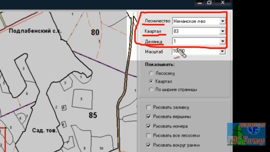The image size is (270, 152).
Task: Open the Делянка dropdown arrow
Action: click(x=222, y=41)
